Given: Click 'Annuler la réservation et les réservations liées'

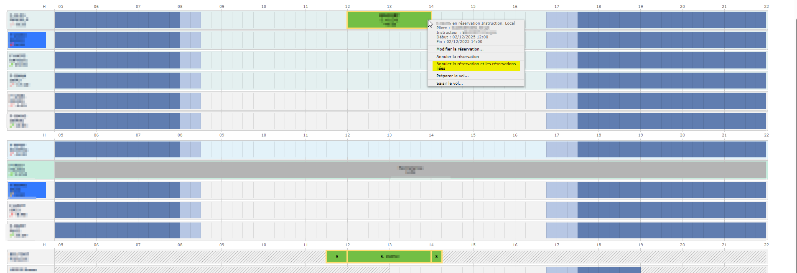Looking at the screenshot, I should 476,66.
